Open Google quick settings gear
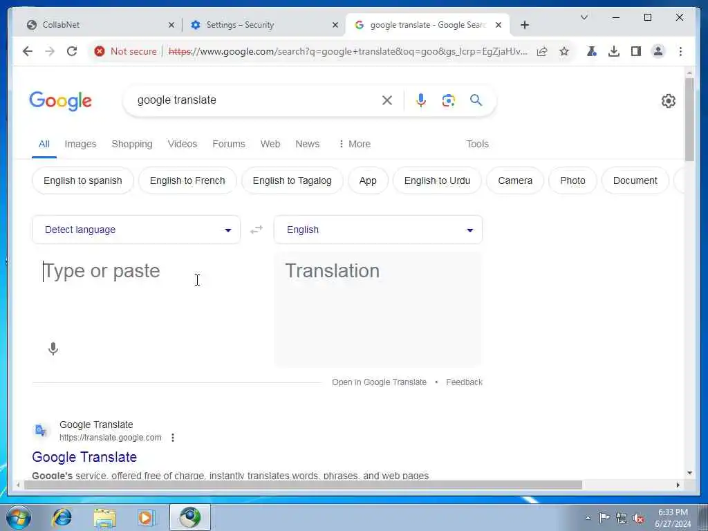 coord(669,101)
